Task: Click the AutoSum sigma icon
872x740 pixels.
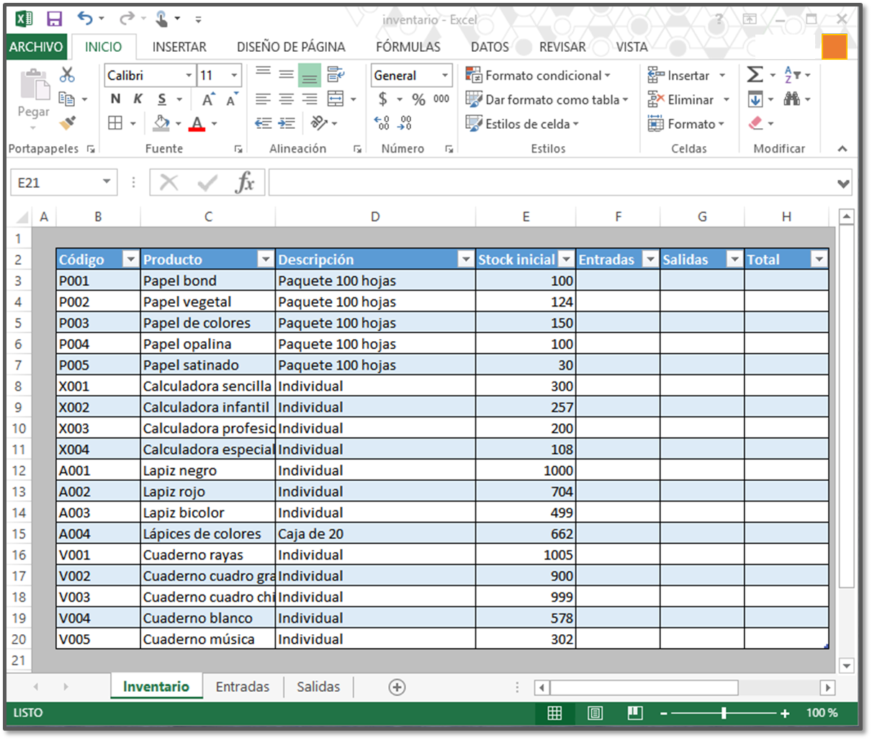Action: click(754, 75)
